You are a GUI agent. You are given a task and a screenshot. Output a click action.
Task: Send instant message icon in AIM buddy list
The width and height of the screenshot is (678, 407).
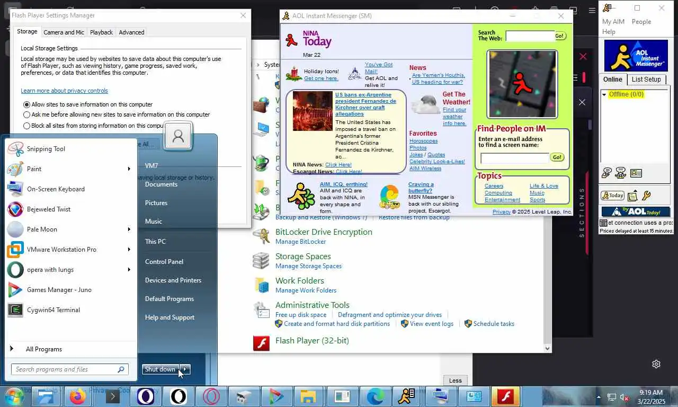click(x=607, y=173)
